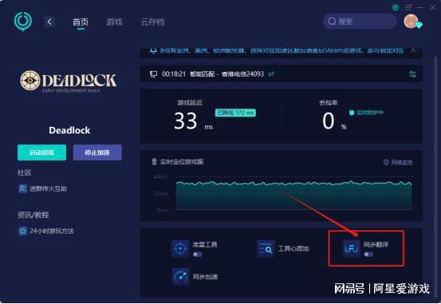
Task: Click the 工具心愿池 label
Action: [x=293, y=249]
